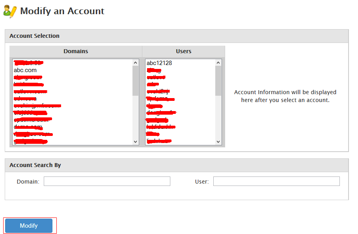Click the Modify an Account page title

click(62, 11)
